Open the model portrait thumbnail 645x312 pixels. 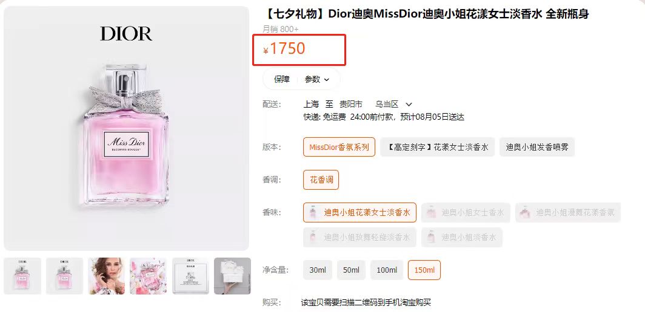tap(106, 276)
